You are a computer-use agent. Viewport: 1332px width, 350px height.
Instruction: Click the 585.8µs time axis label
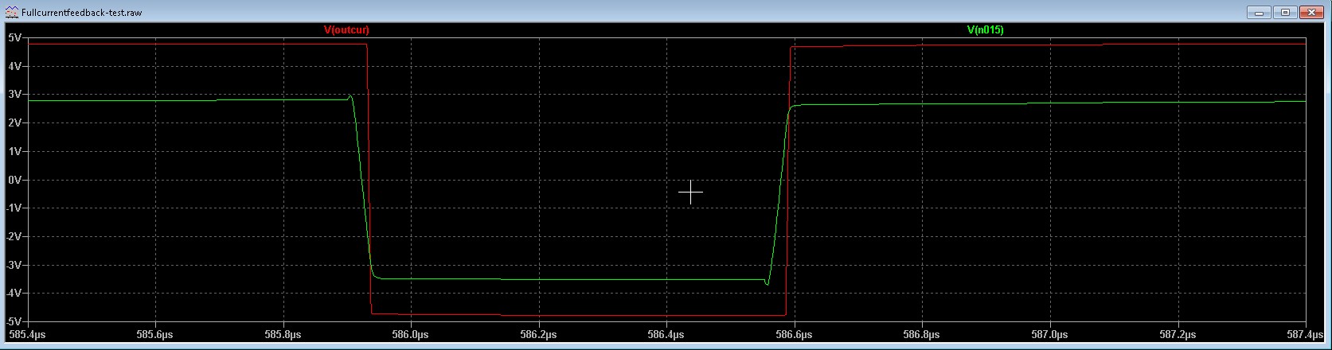[x=283, y=335]
